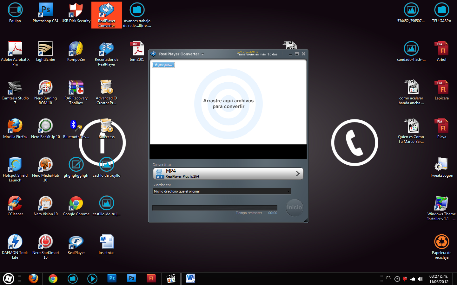Viewport: 457px width, 285px height.
Task: Start conversion with the Inicio button
Action: click(x=295, y=207)
